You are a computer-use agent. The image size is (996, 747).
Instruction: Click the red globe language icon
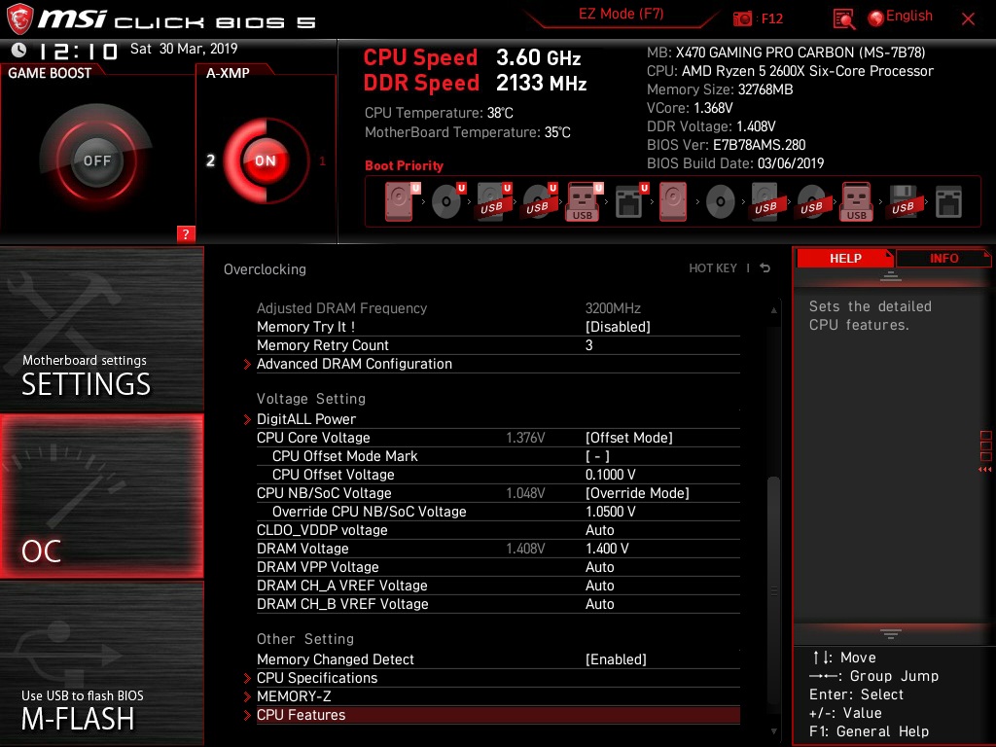coord(876,18)
